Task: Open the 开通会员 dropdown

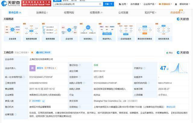Action: coord(165,4)
